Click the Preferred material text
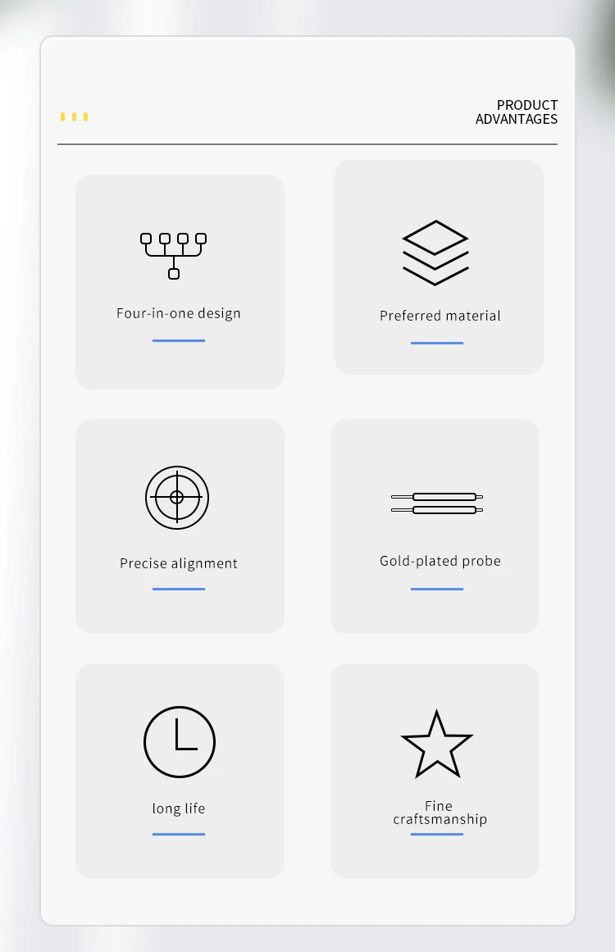The image size is (615, 952). pyautogui.click(x=440, y=316)
